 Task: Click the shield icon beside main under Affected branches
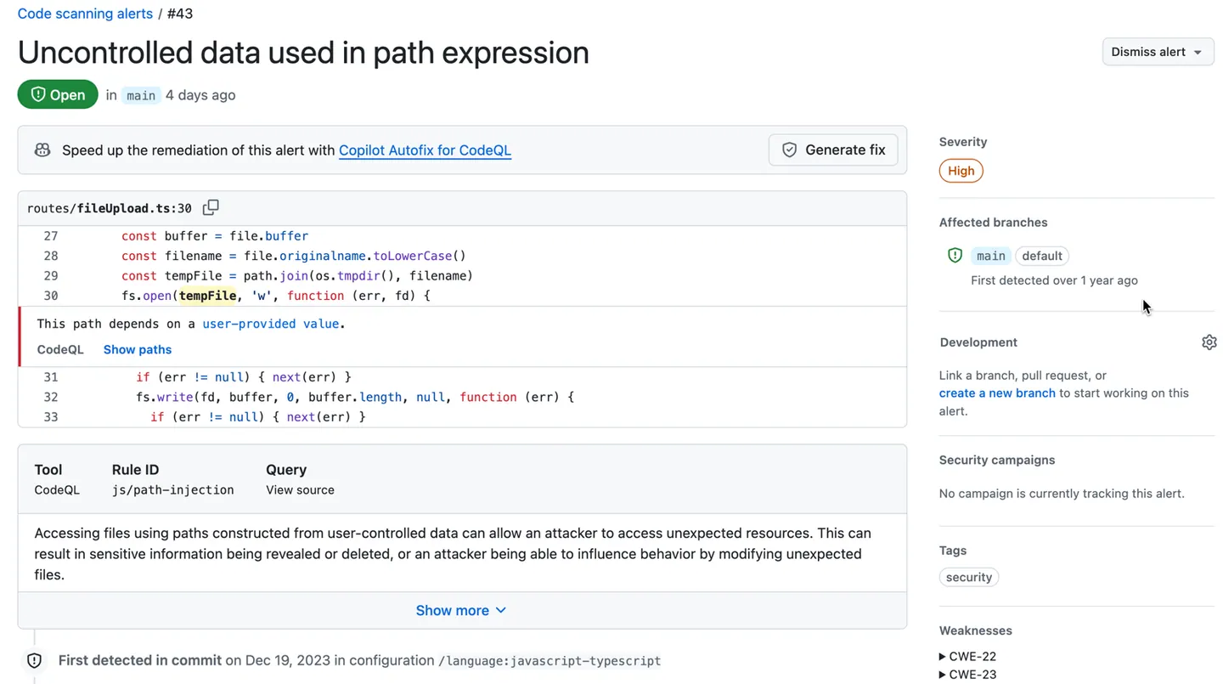pos(955,255)
